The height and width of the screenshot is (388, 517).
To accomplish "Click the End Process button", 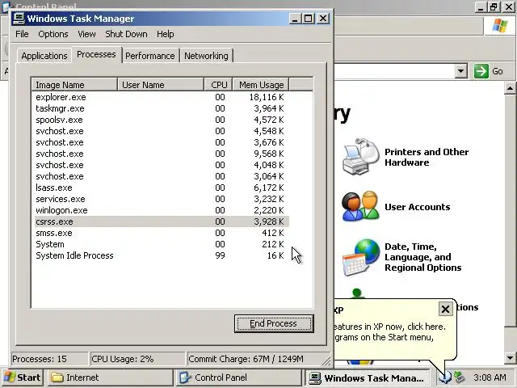I will (x=274, y=323).
